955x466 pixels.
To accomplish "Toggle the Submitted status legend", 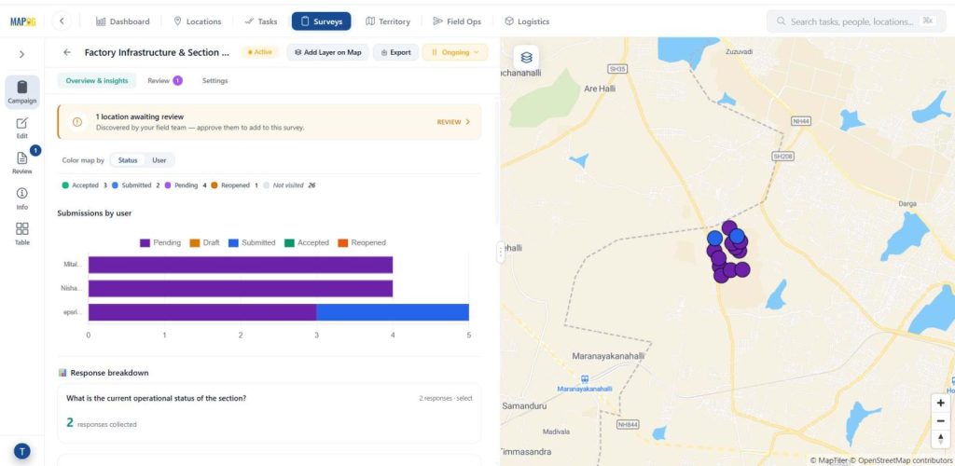I will (136, 185).
